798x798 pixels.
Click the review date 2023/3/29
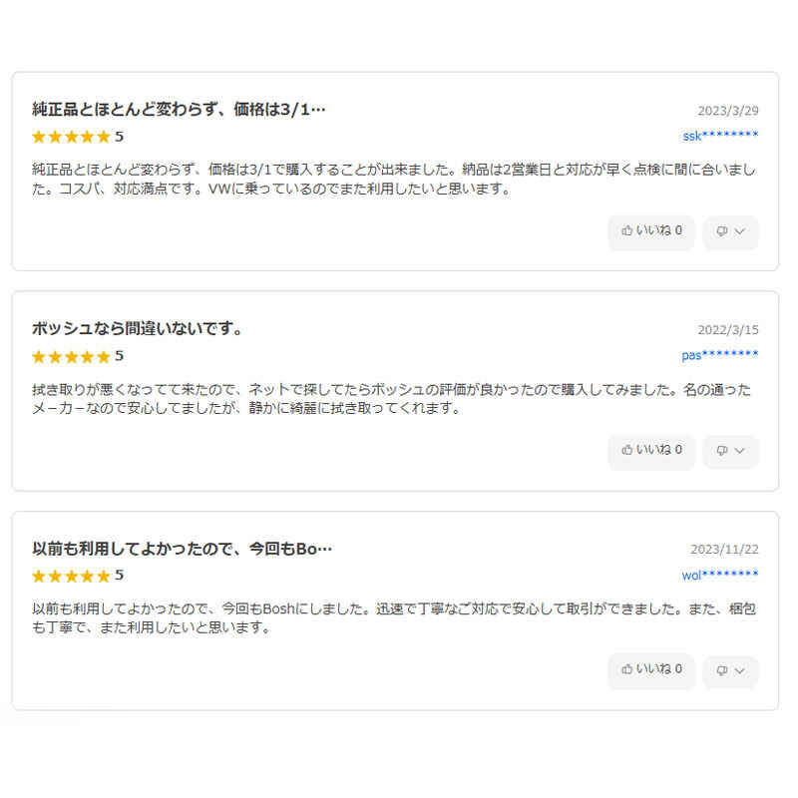pos(728,111)
